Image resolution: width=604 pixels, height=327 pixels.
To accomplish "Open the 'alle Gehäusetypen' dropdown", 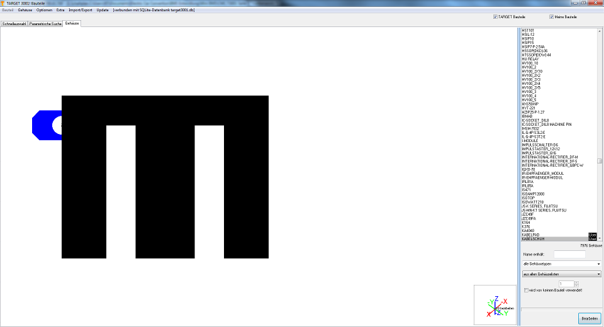I will click(562, 264).
